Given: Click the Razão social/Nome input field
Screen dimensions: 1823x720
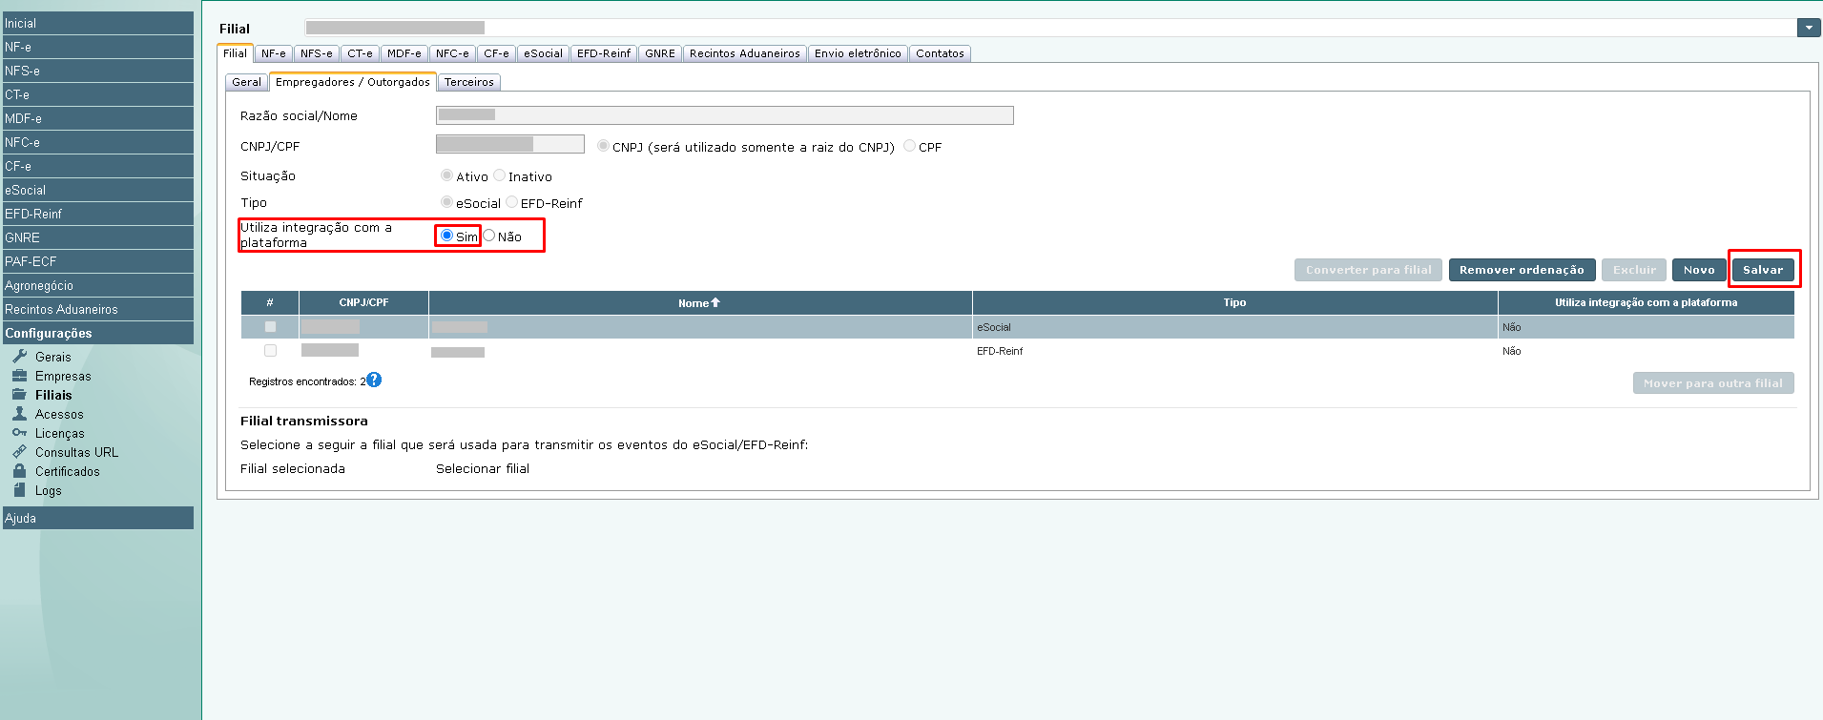Looking at the screenshot, I should pyautogui.click(x=725, y=115).
